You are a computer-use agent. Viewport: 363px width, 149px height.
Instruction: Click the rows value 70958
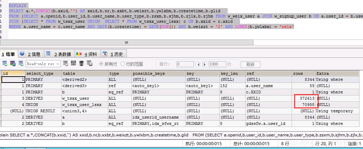click(x=304, y=105)
